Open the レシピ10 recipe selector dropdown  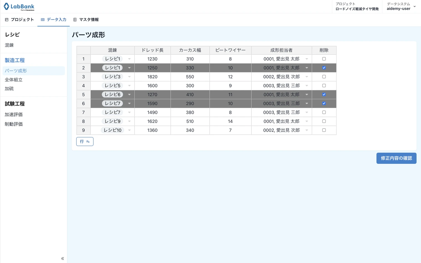[x=129, y=130]
